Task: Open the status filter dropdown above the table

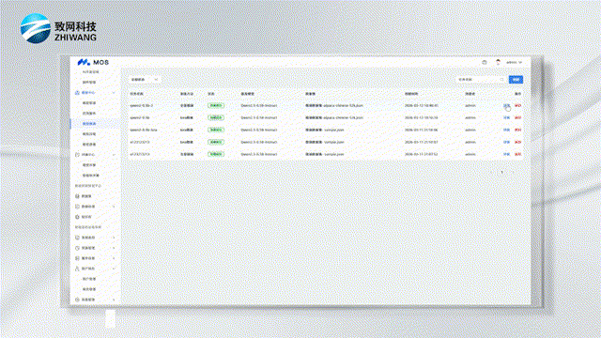Action: pyautogui.click(x=145, y=79)
